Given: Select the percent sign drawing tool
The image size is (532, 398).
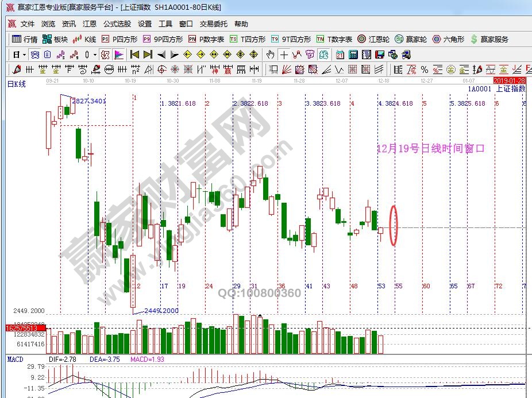Looking at the screenshot, I should point(424,69).
